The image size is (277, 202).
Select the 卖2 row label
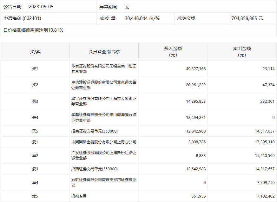pos(35,156)
